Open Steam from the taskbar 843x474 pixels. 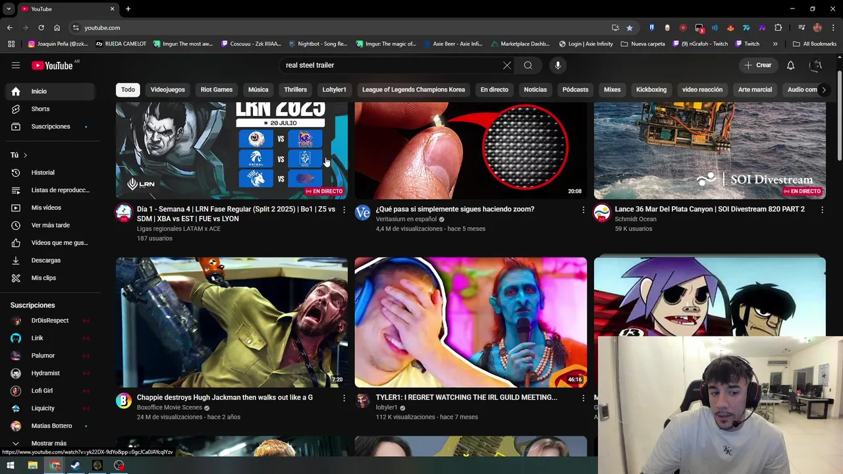[x=76, y=465]
